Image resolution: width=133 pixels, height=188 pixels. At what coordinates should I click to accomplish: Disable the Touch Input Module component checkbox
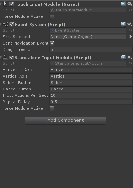click(11, 4)
